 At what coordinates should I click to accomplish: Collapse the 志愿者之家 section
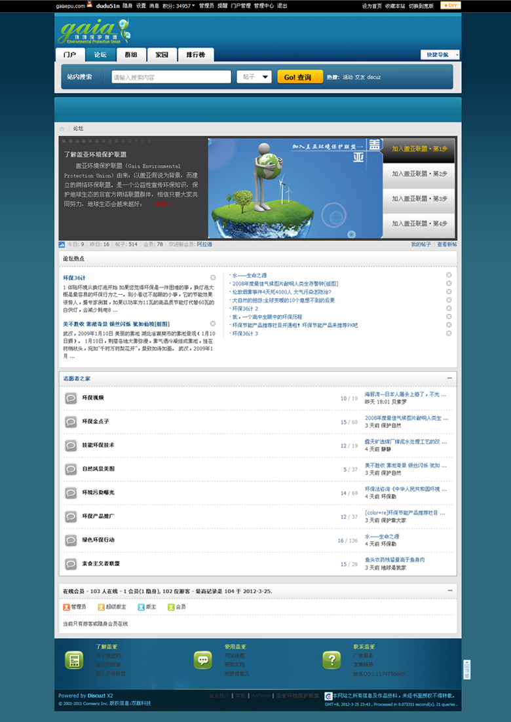tap(450, 378)
